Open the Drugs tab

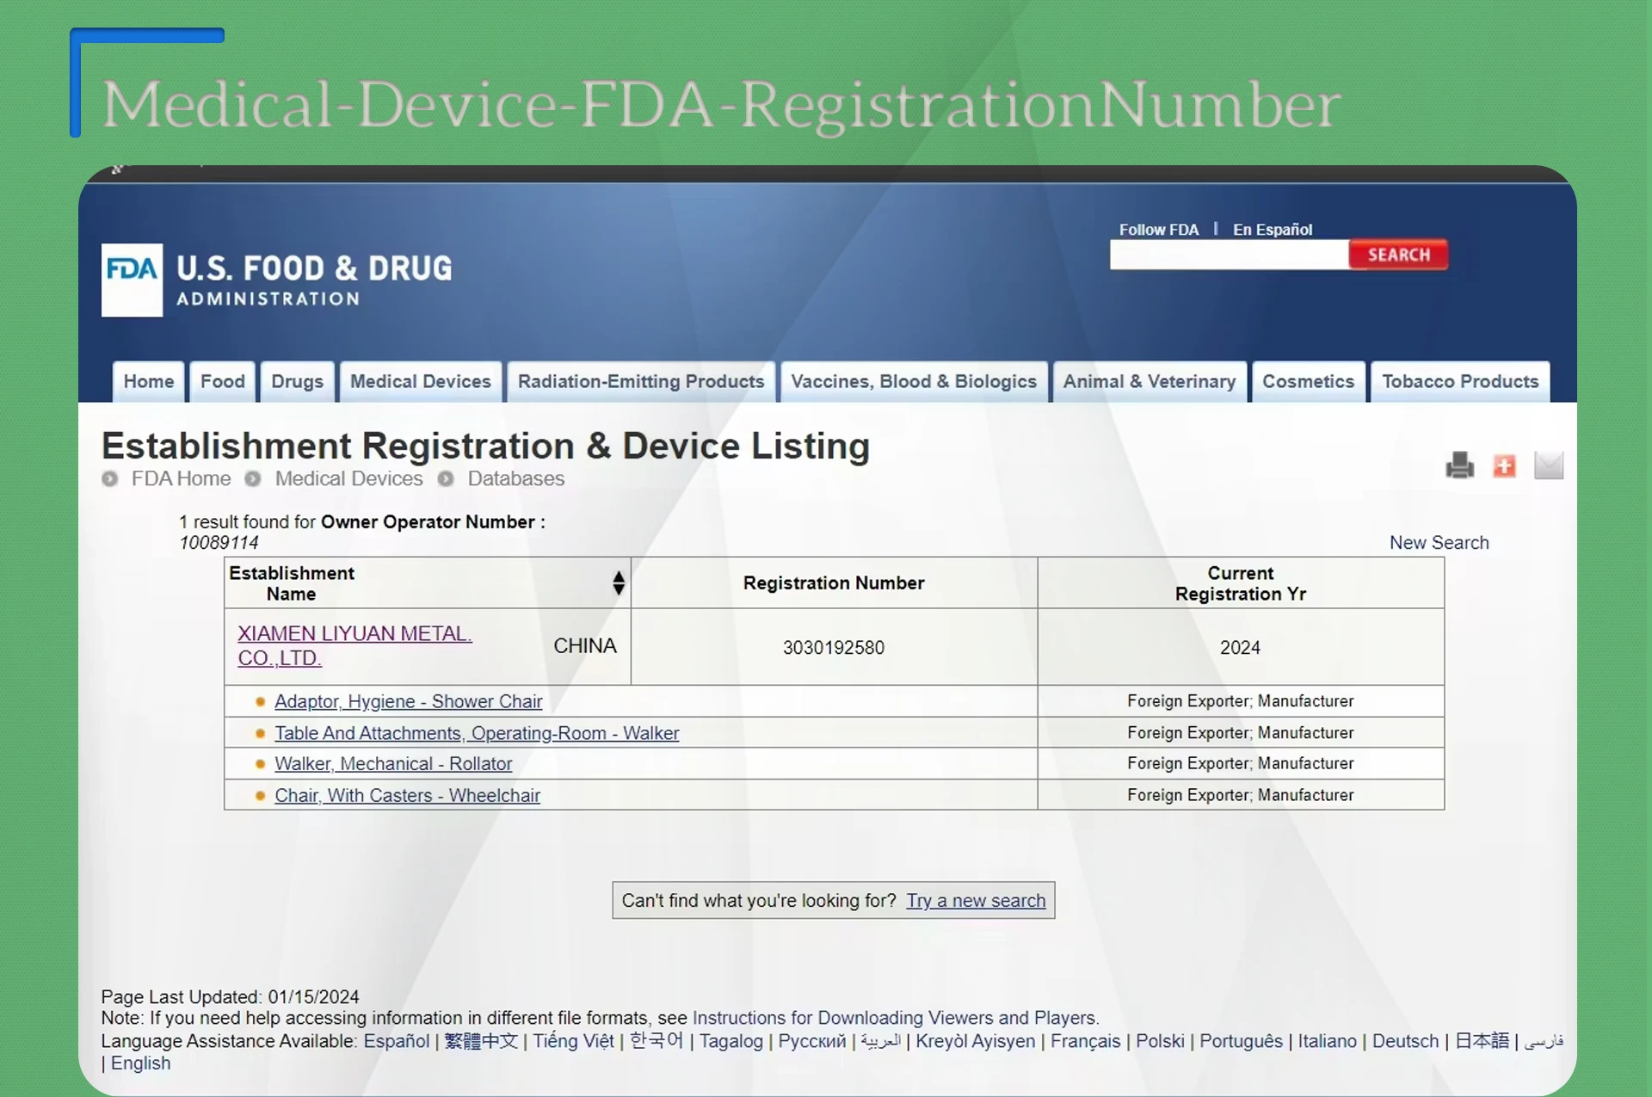[297, 381]
